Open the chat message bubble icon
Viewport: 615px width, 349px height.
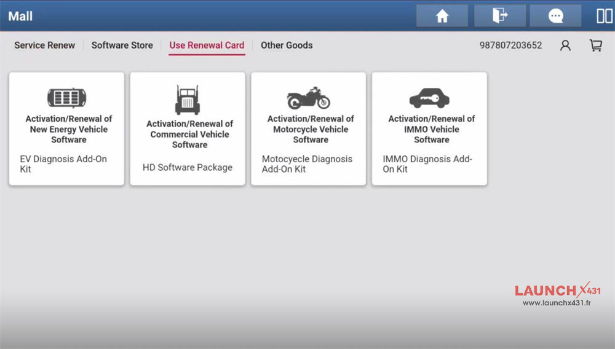point(555,16)
